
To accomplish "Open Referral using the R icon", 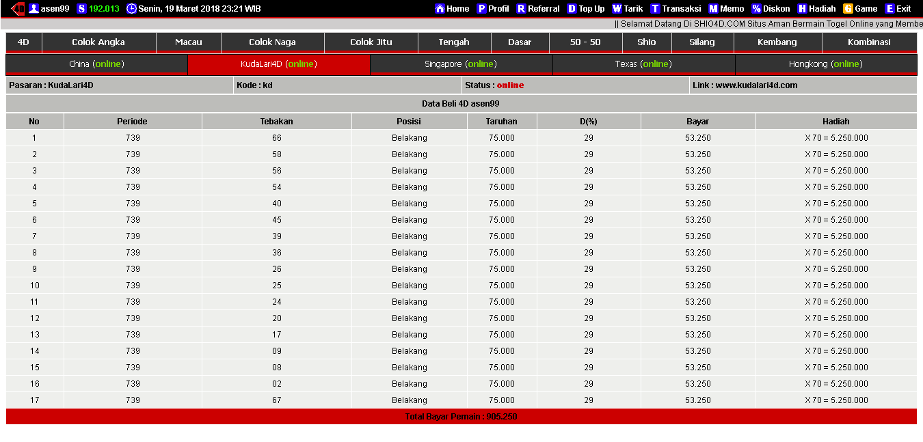I will click(x=521, y=9).
